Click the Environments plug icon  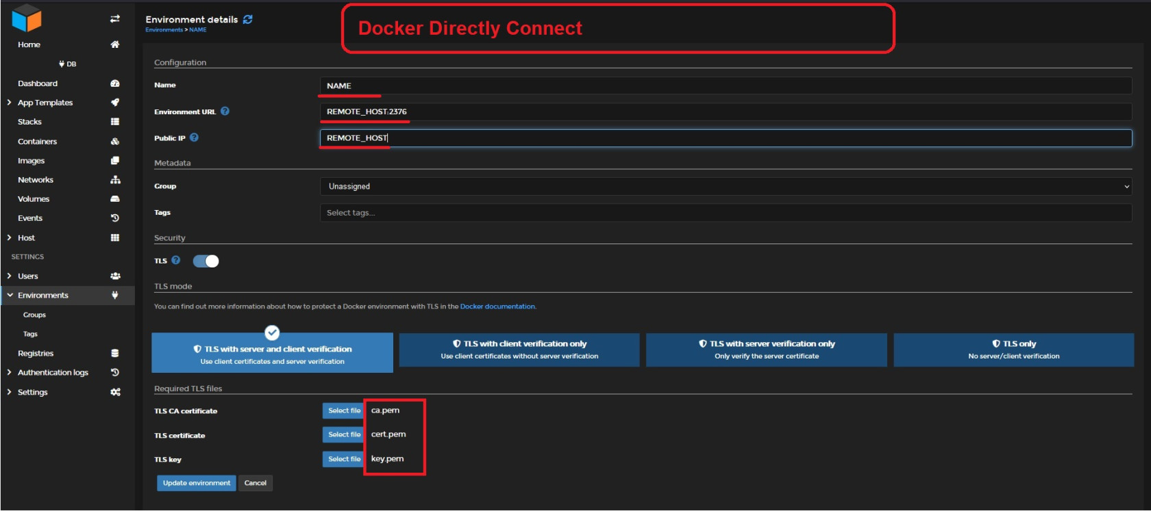115,296
